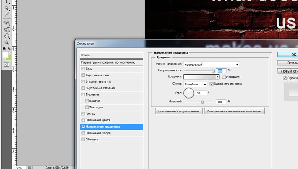Enable the Тень (Drop Shadow) checkbox
This screenshot has width=298, height=169.
tap(83, 69)
